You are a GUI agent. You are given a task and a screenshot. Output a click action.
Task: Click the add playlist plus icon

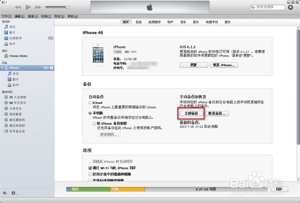(4, 193)
